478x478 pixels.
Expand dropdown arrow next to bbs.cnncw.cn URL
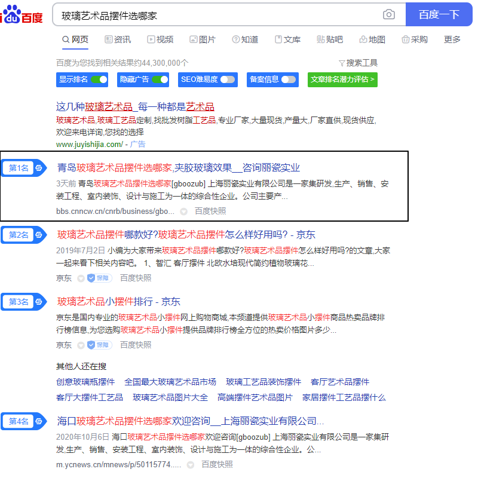click(183, 212)
